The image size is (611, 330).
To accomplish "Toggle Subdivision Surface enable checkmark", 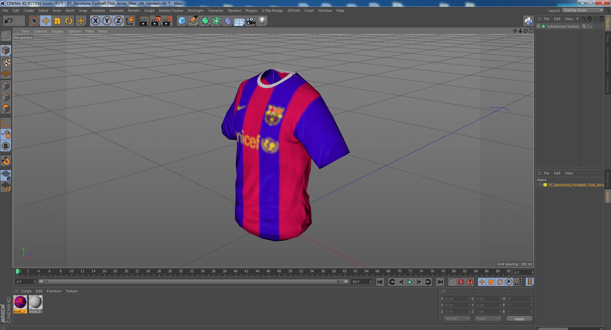I will 591,26.
